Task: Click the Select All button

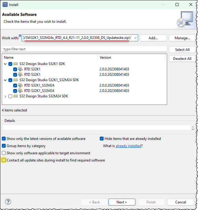Action: pos(182,50)
